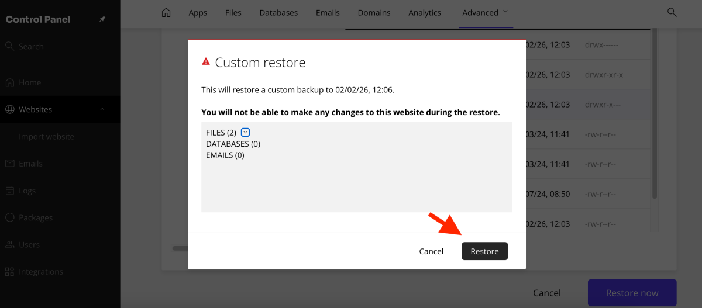The image size is (702, 308).
Task: Collapse the Websites sidebar section
Action: tap(102, 109)
